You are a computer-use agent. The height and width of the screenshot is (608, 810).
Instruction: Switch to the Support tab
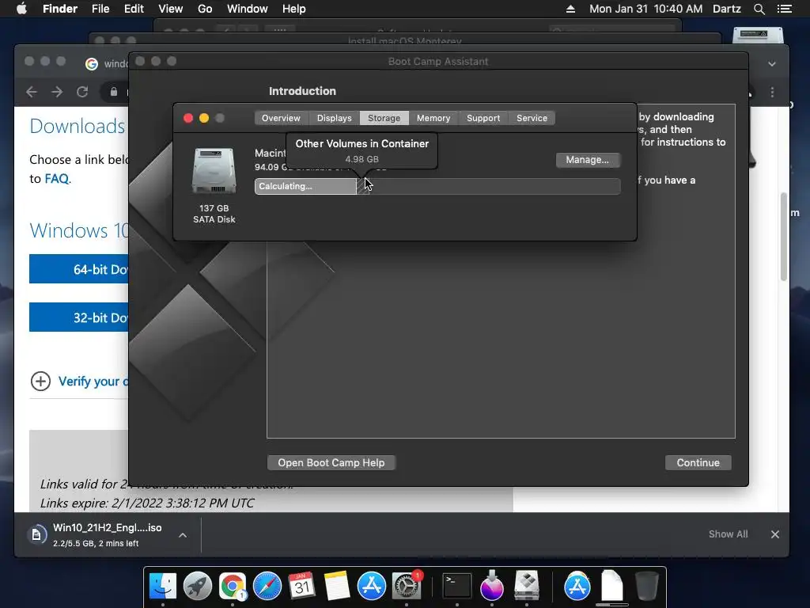point(483,118)
